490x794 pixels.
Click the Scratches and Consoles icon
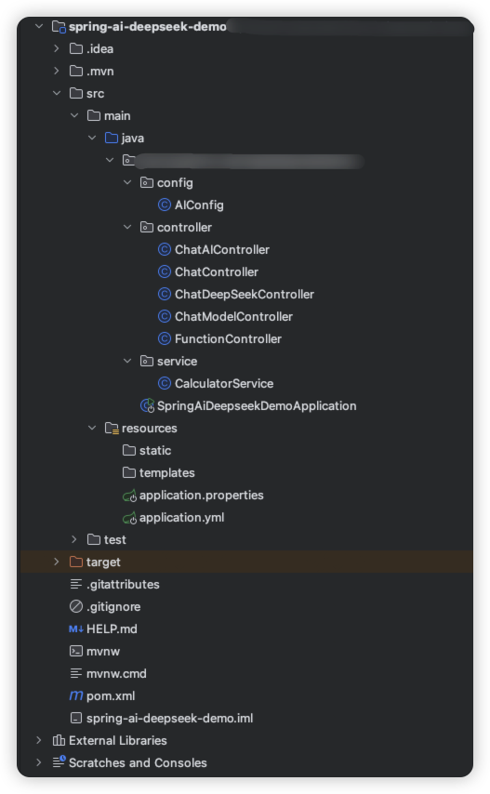tap(59, 762)
